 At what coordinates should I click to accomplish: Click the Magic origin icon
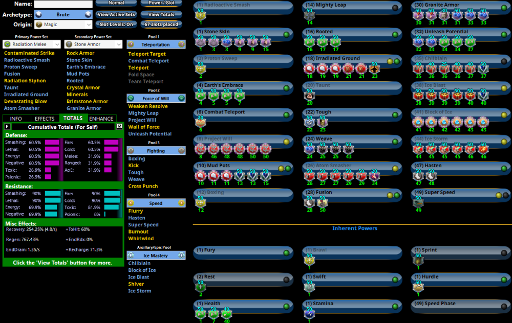click(39, 24)
